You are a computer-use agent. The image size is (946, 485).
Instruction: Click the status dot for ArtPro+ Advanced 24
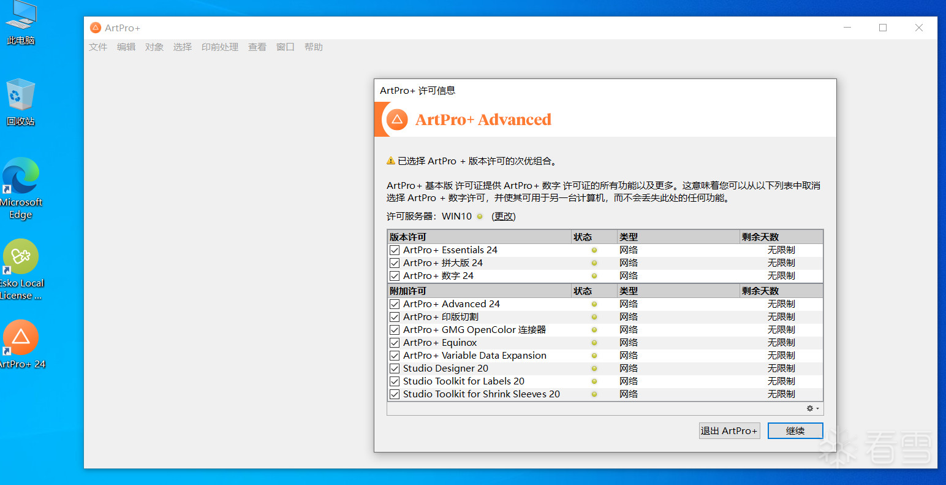tap(594, 304)
